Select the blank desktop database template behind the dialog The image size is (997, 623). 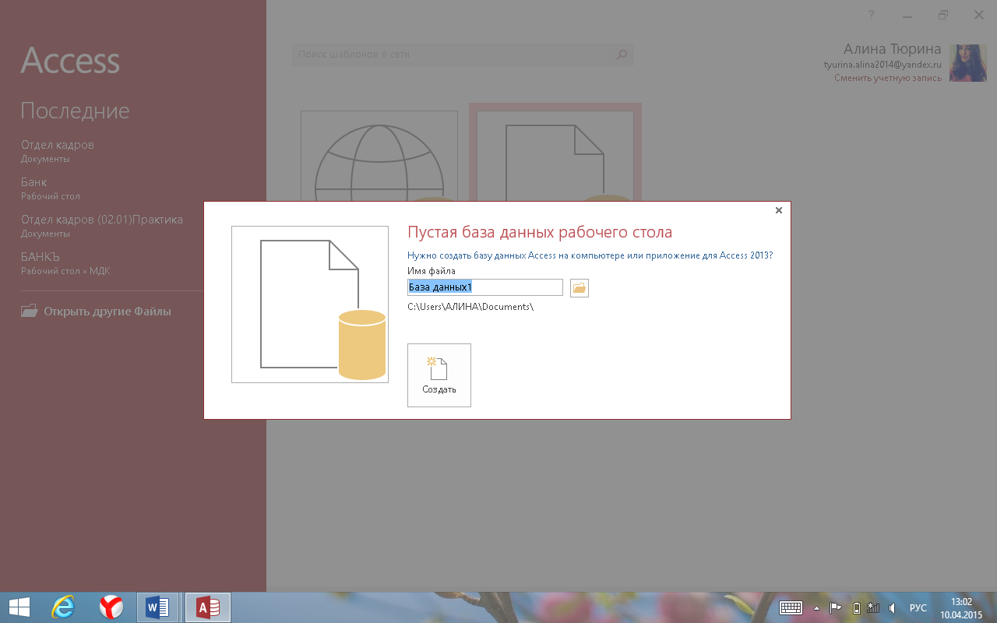(x=555, y=153)
